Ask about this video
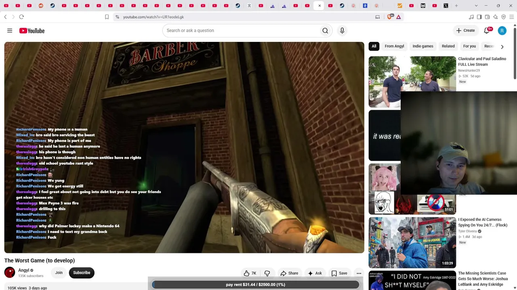This screenshot has width=517, height=290. pos(315,273)
